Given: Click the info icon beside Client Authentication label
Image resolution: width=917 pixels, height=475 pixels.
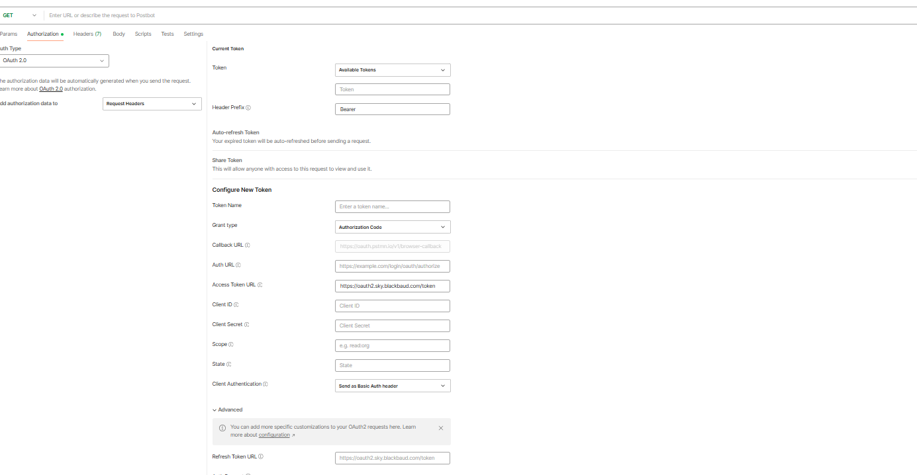Looking at the screenshot, I should [265, 384].
